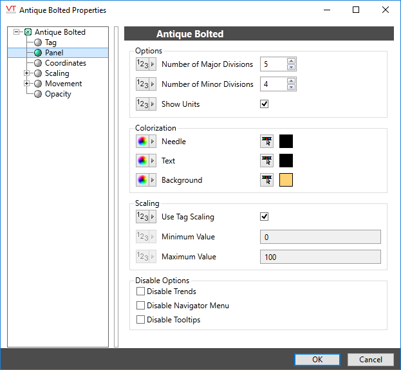Select the Coordinates item in the tree

[65, 63]
